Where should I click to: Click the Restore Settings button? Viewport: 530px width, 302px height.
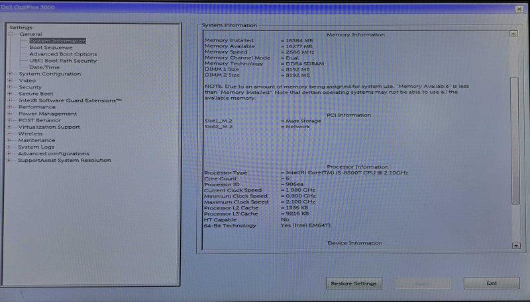coord(354,283)
